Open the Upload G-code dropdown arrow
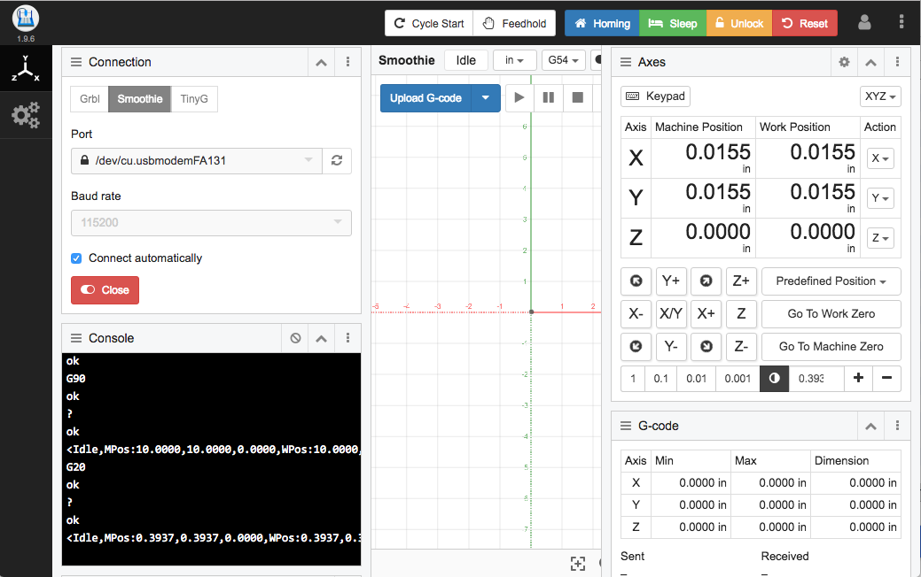This screenshot has height=577, width=921. coord(483,97)
